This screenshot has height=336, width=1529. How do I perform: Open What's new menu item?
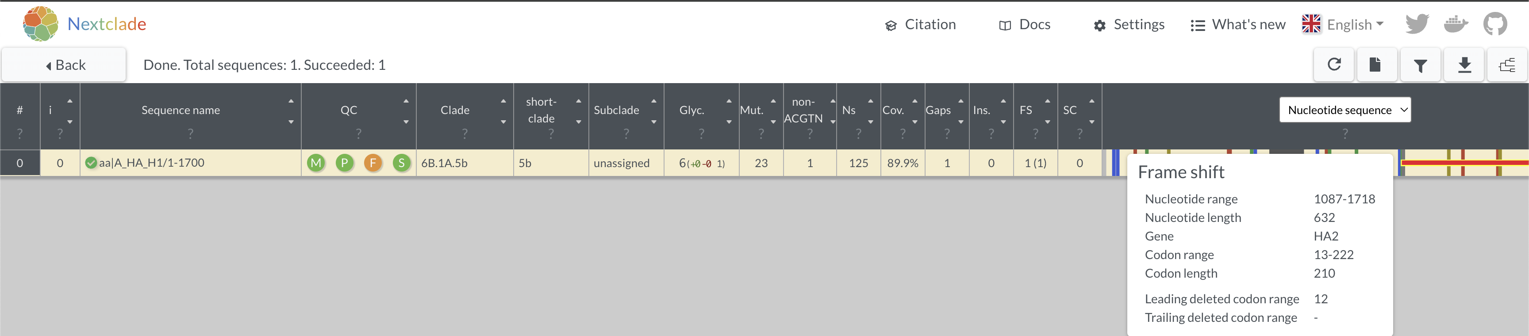(x=1238, y=24)
